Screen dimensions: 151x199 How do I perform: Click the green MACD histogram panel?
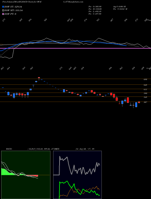26,175
